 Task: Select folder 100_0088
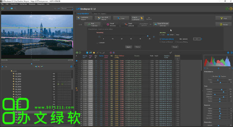coord(18,86)
